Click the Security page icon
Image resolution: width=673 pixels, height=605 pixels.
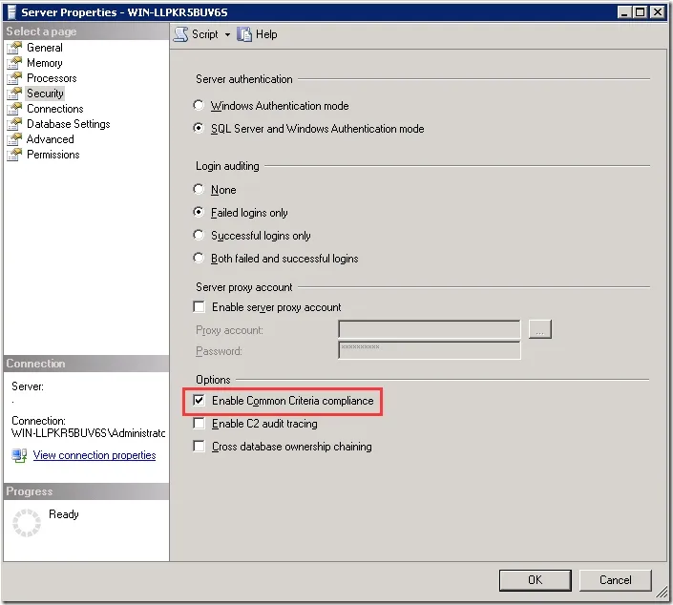pyautogui.click(x=14, y=94)
